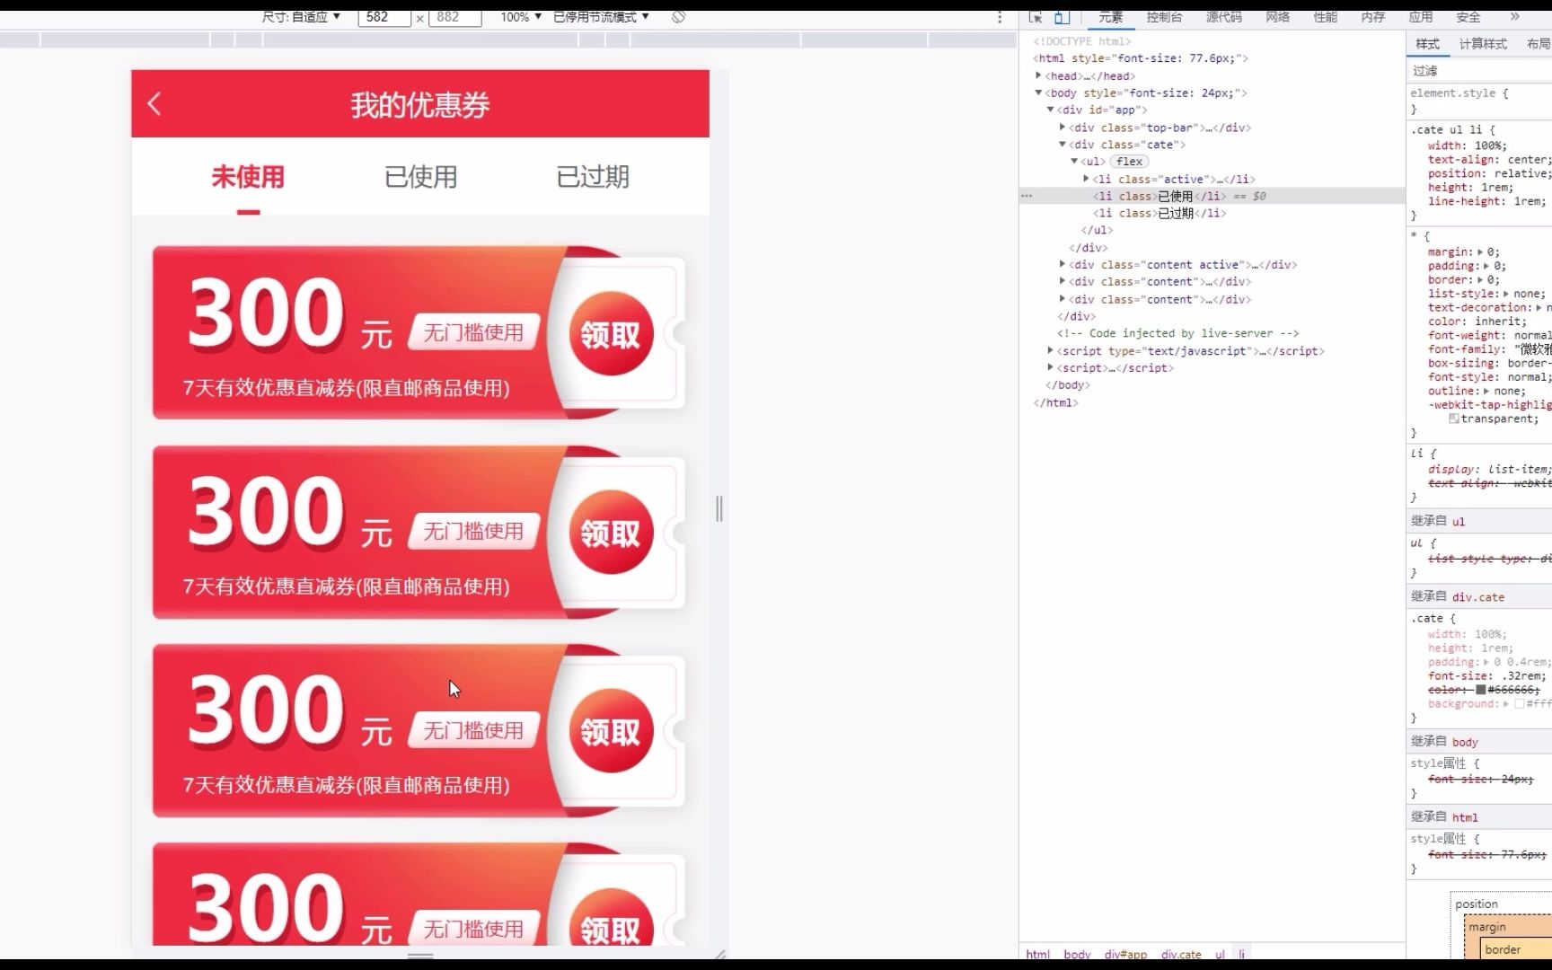
Task: Select the 布局 pane tab
Action: point(1538,44)
